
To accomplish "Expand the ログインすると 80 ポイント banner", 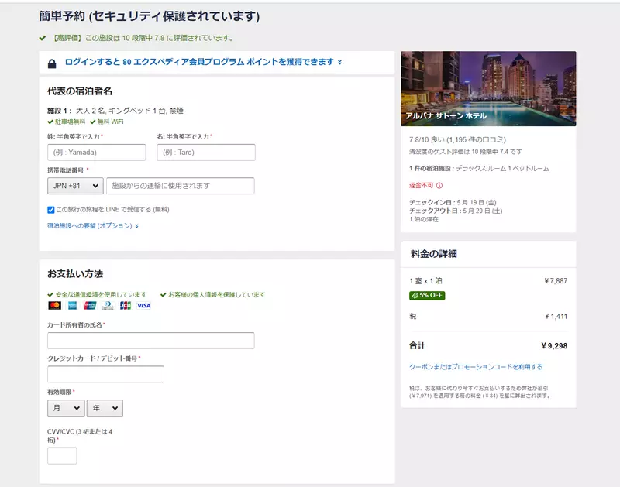I will click(x=203, y=62).
